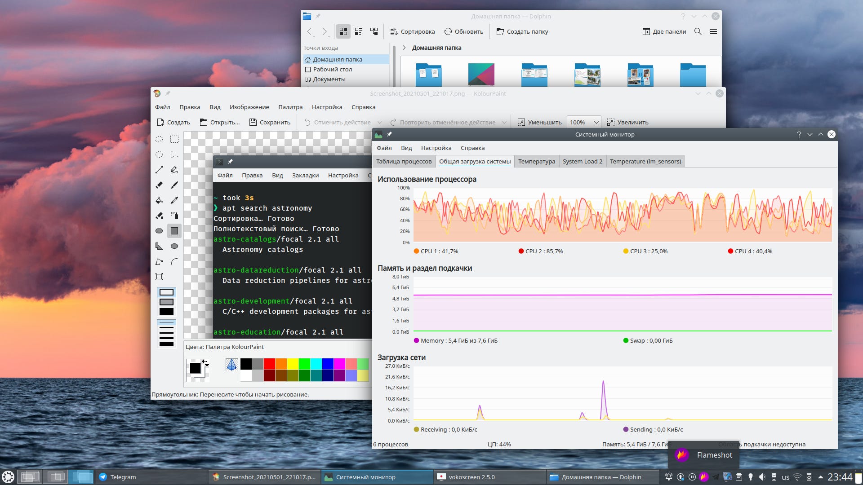The width and height of the screenshot is (863, 485).
Task: Pin the Системный монитор window
Action: pos(389,134)
